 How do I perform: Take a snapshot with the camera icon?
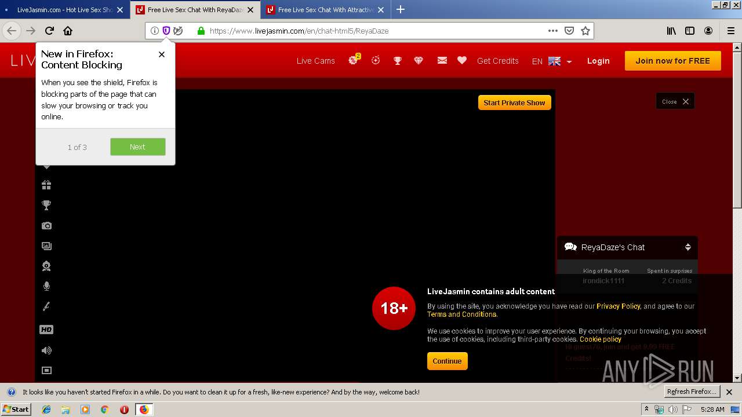[x=46, y=225]
